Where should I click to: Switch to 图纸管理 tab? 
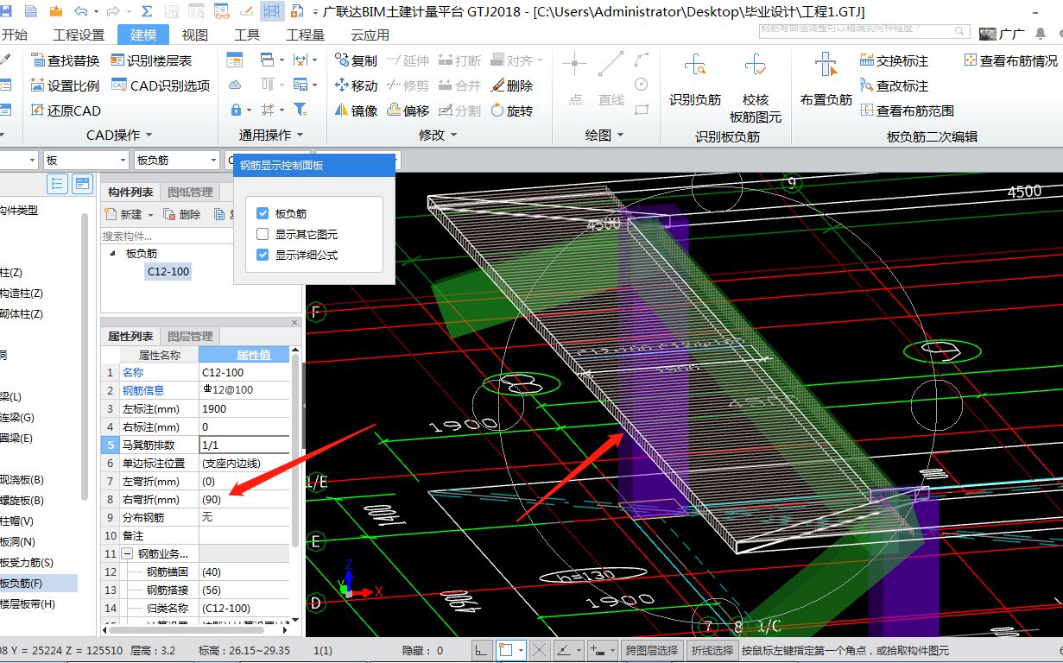pyautogui.click(x=190, y=192)
